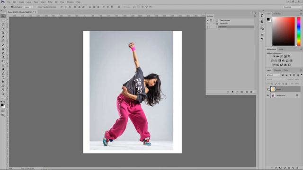Expand the Default Actions folder

coord(214,20)
